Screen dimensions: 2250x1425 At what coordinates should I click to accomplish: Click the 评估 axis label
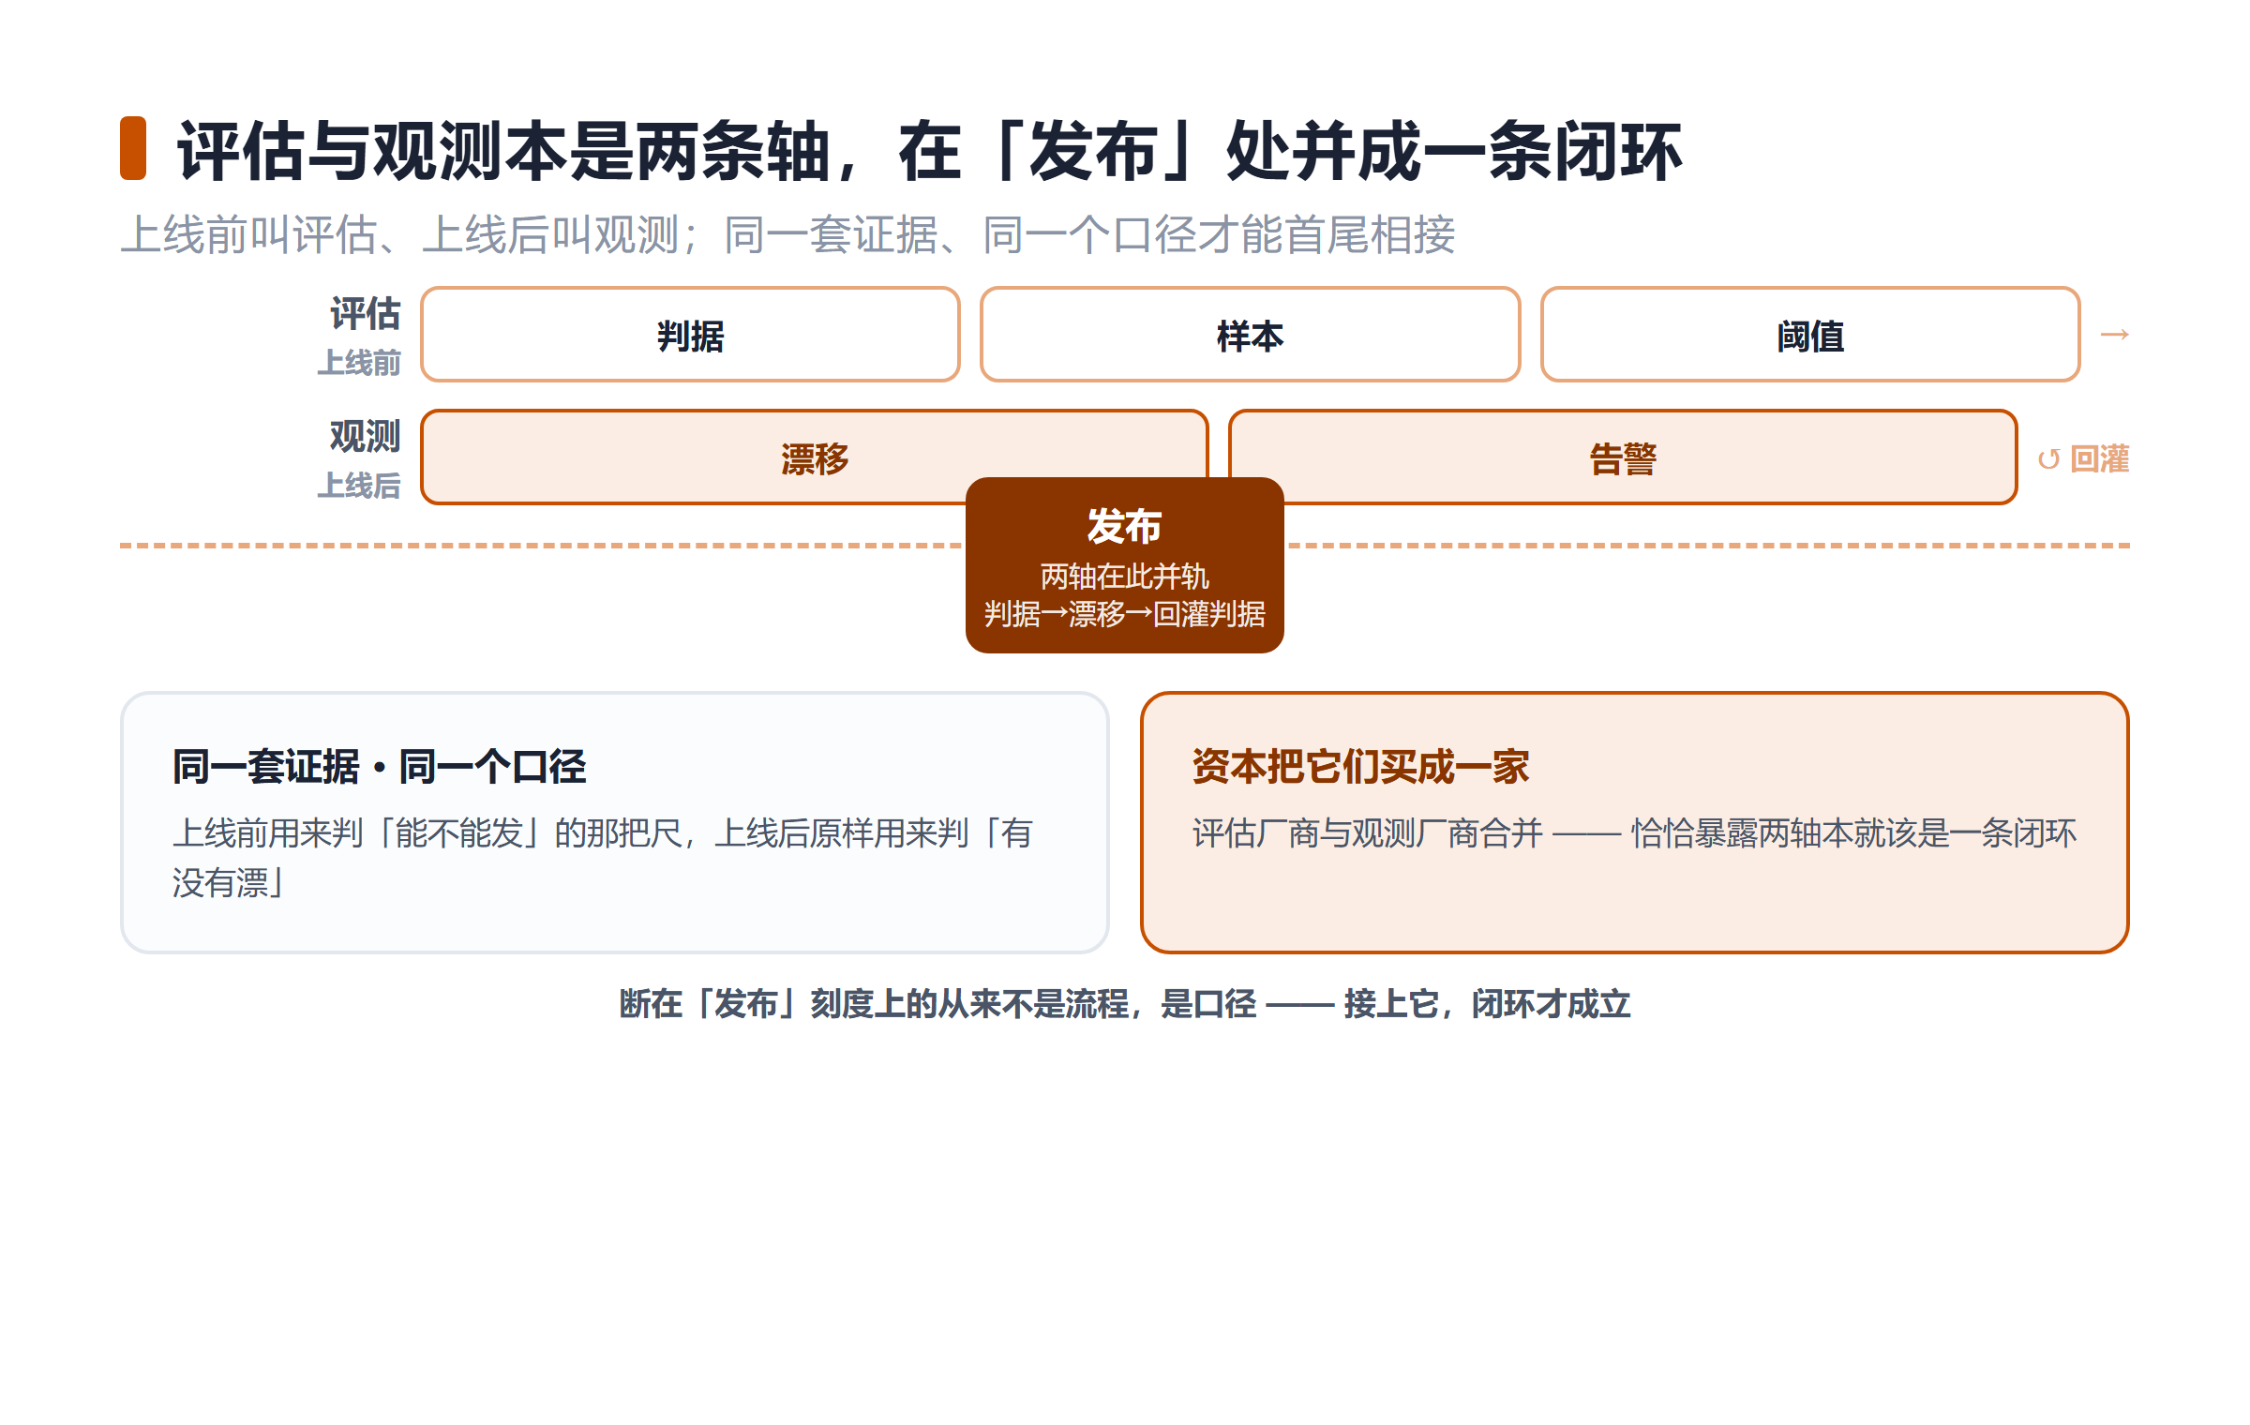point(365,314)
